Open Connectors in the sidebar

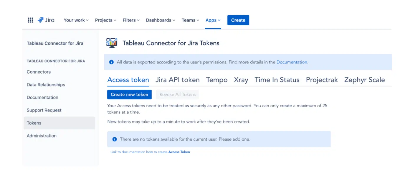coord(59,72)
